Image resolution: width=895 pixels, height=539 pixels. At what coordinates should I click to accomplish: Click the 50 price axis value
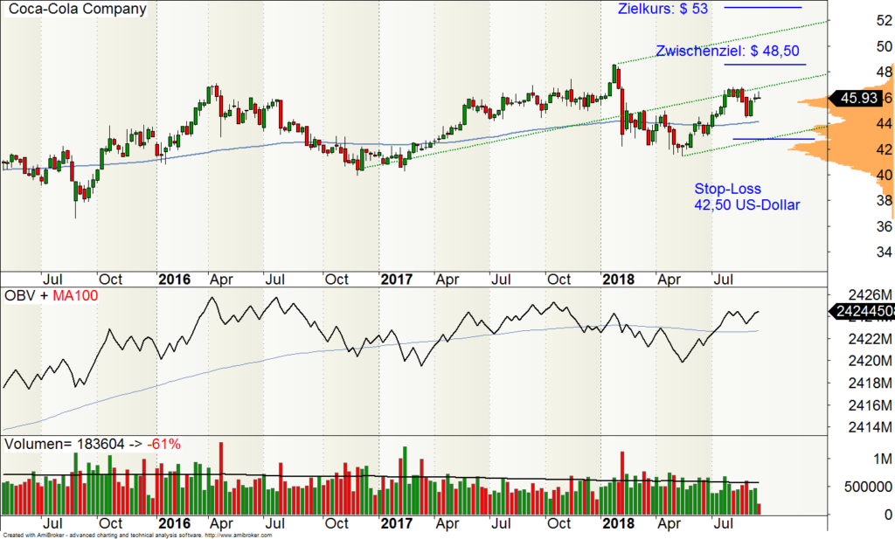(x=885, y=46)
